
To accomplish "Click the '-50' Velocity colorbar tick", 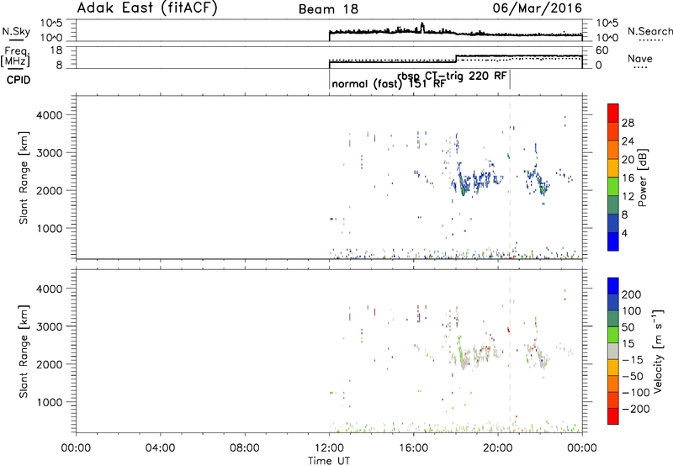I will point(633,376).
